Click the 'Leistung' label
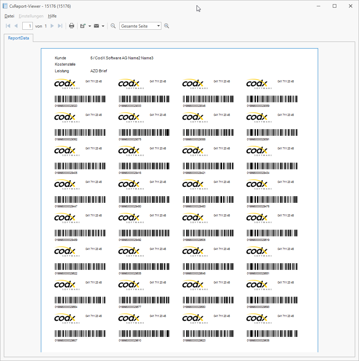 [62, 71]
